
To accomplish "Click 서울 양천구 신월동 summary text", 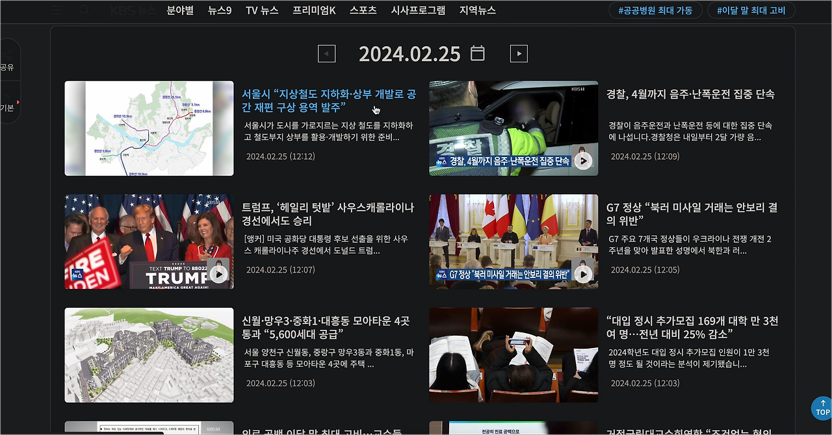I will pyautogui.click(x=329, y=358).
